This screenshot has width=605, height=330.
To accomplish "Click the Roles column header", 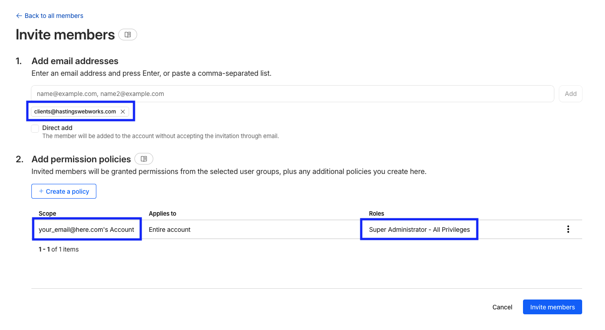I will 376,213.
